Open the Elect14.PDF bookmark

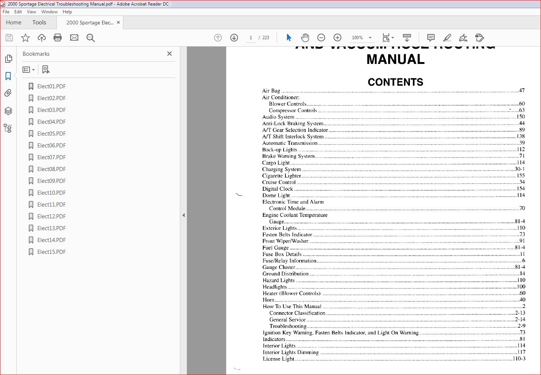click(x=51, y=240)
